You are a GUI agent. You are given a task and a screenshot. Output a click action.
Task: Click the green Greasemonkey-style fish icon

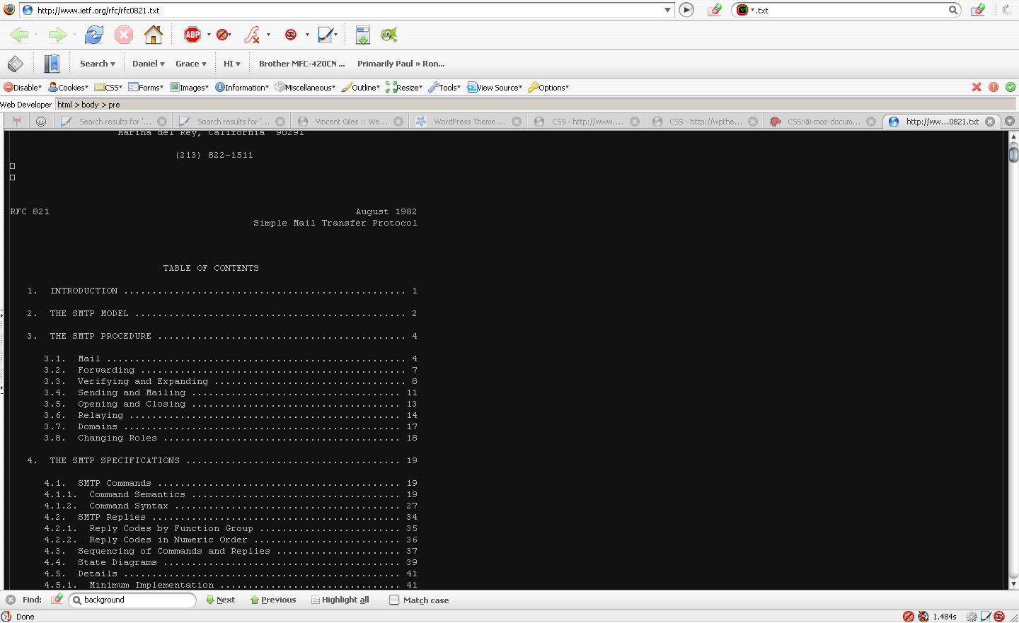[389, 35]
